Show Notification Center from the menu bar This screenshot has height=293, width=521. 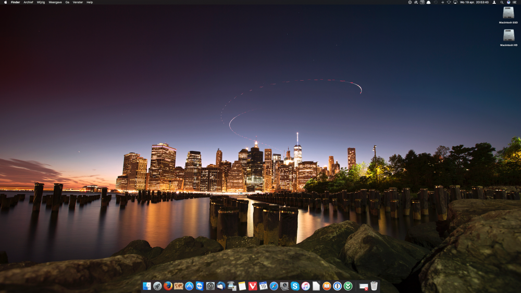click(514, 2)
